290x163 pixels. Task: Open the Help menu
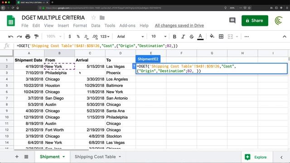click(x=144, y=25)
